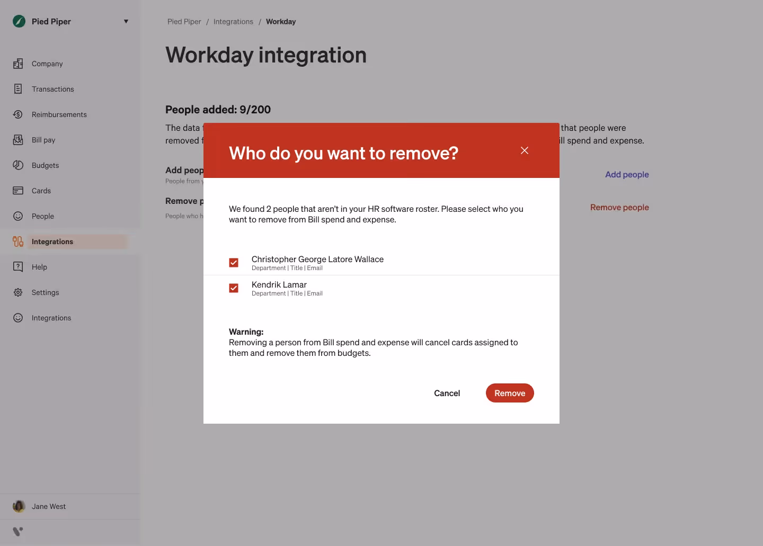Click the Warning: label in dialog
763x546 pixels.
pos(246,332)
